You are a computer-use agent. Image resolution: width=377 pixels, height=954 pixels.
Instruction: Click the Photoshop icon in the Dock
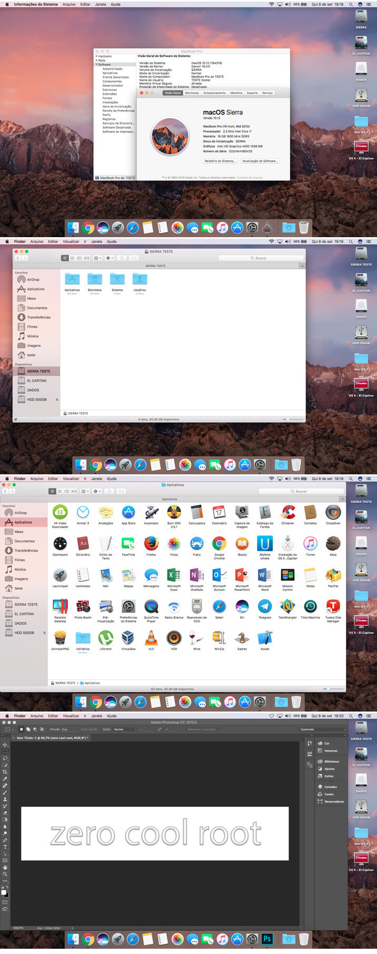[x=267, y=939]
